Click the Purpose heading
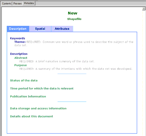This screenshot has height=136, width=146. [x=20, y=65]
